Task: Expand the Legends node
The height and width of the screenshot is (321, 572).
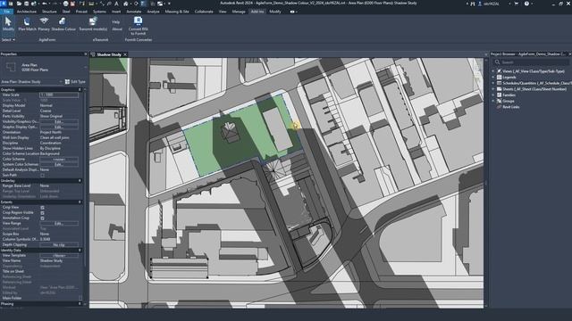Action: [x=492, y=78]
